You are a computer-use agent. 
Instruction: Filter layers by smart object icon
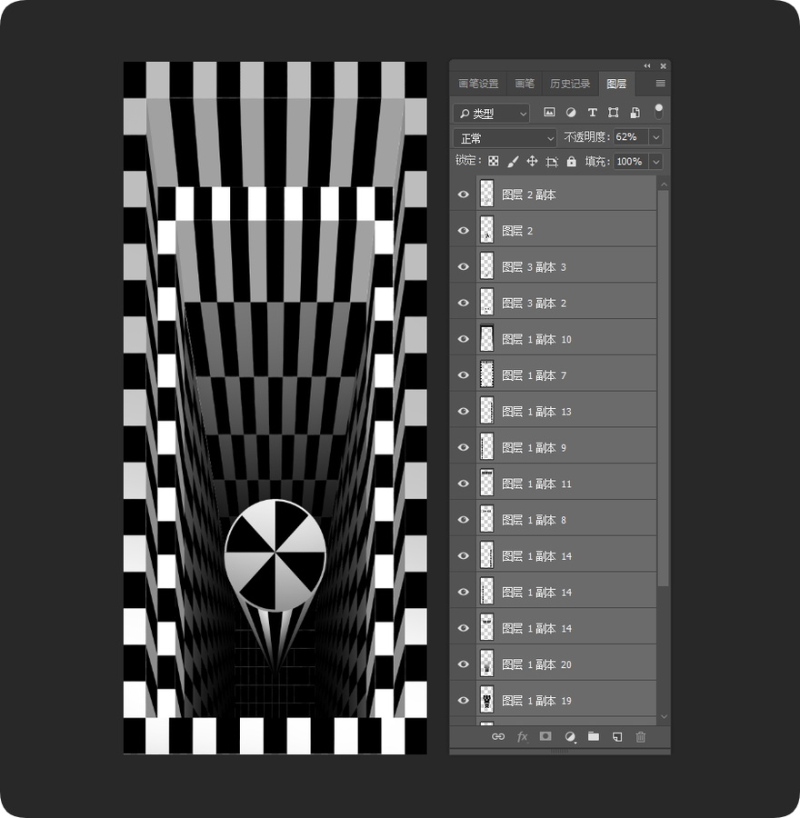click(635, 112)
